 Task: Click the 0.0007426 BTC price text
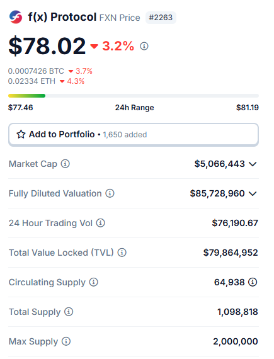tap(36, 71)
